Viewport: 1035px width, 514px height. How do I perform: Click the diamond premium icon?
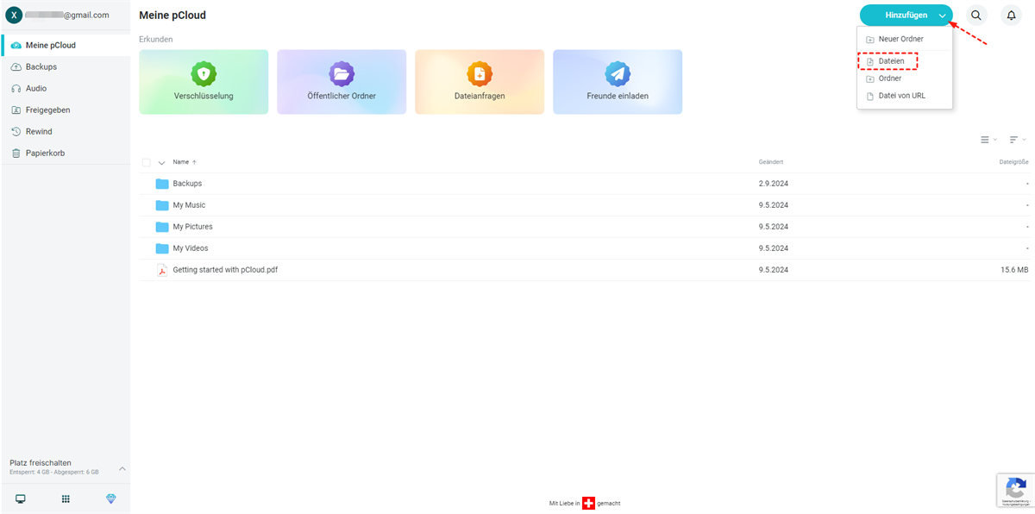pos(110,498)
